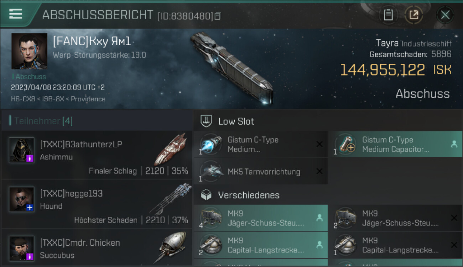Screen dimensions: 463x267
Task: Copy the kill report ID
Action: click(218, 16)
